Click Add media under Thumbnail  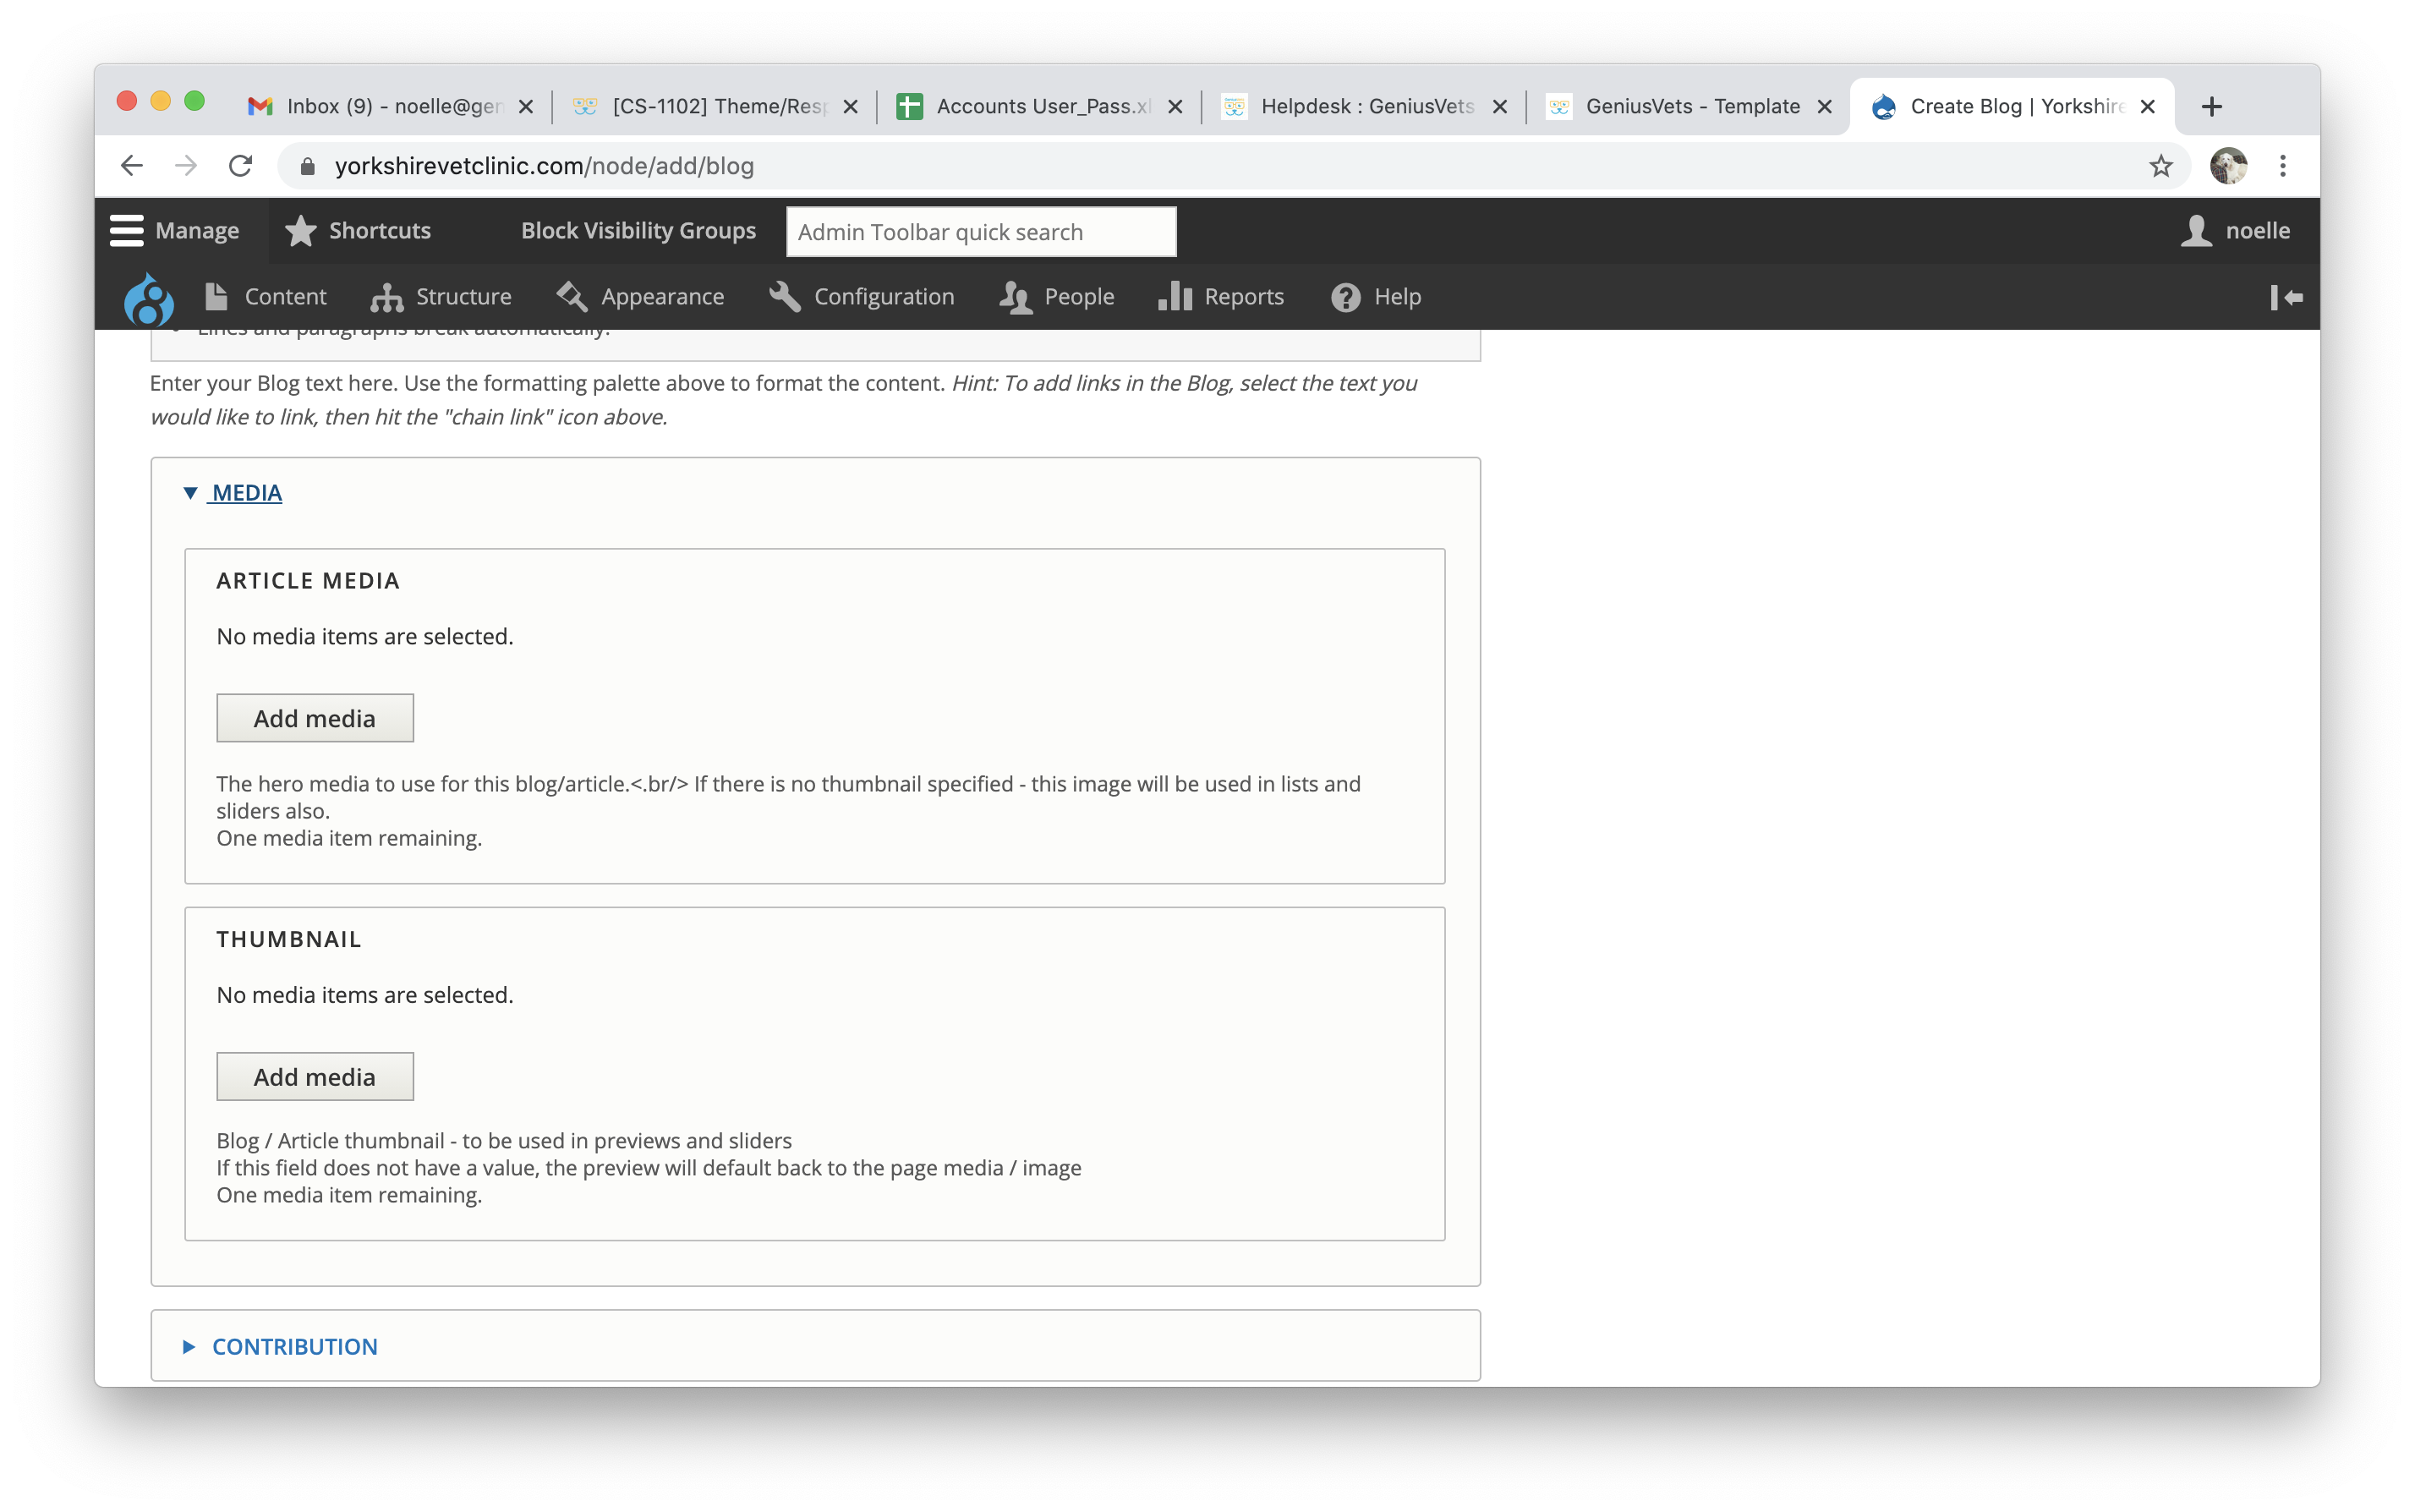click(314, 1077)
